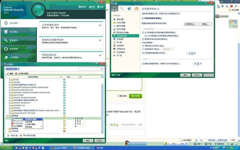Open 隔离区 quarantine in Kaspersky main window
Viewport: 240px width, 150px height.
82,7
